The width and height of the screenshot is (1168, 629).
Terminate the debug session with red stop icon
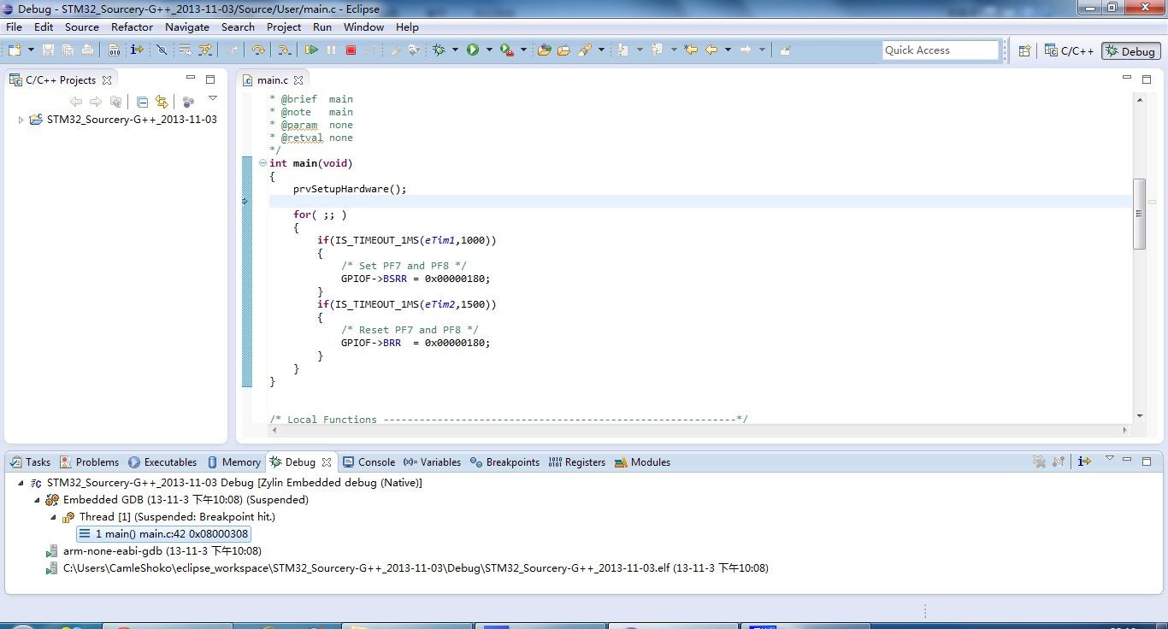[x=350, y=50]
